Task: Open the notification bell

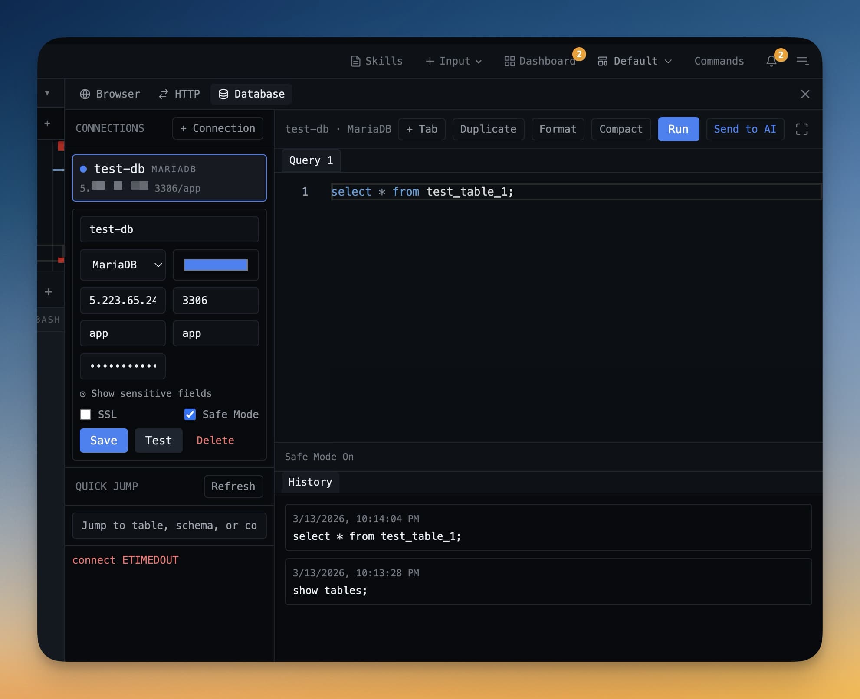Action: click(771, 61)
